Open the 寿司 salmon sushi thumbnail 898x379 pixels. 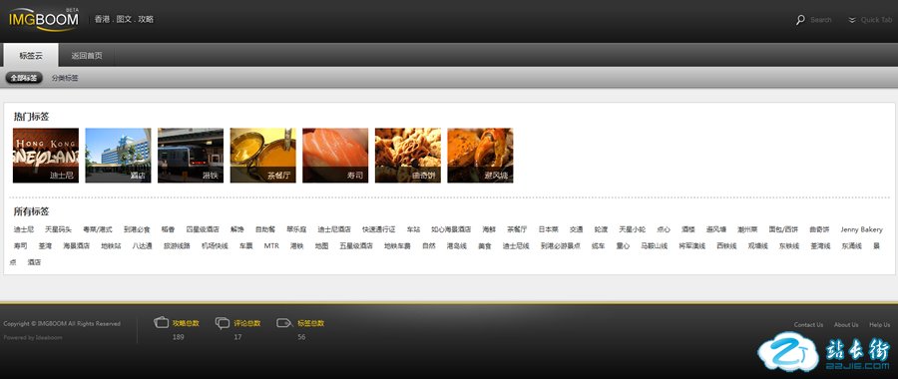[335, 156]
